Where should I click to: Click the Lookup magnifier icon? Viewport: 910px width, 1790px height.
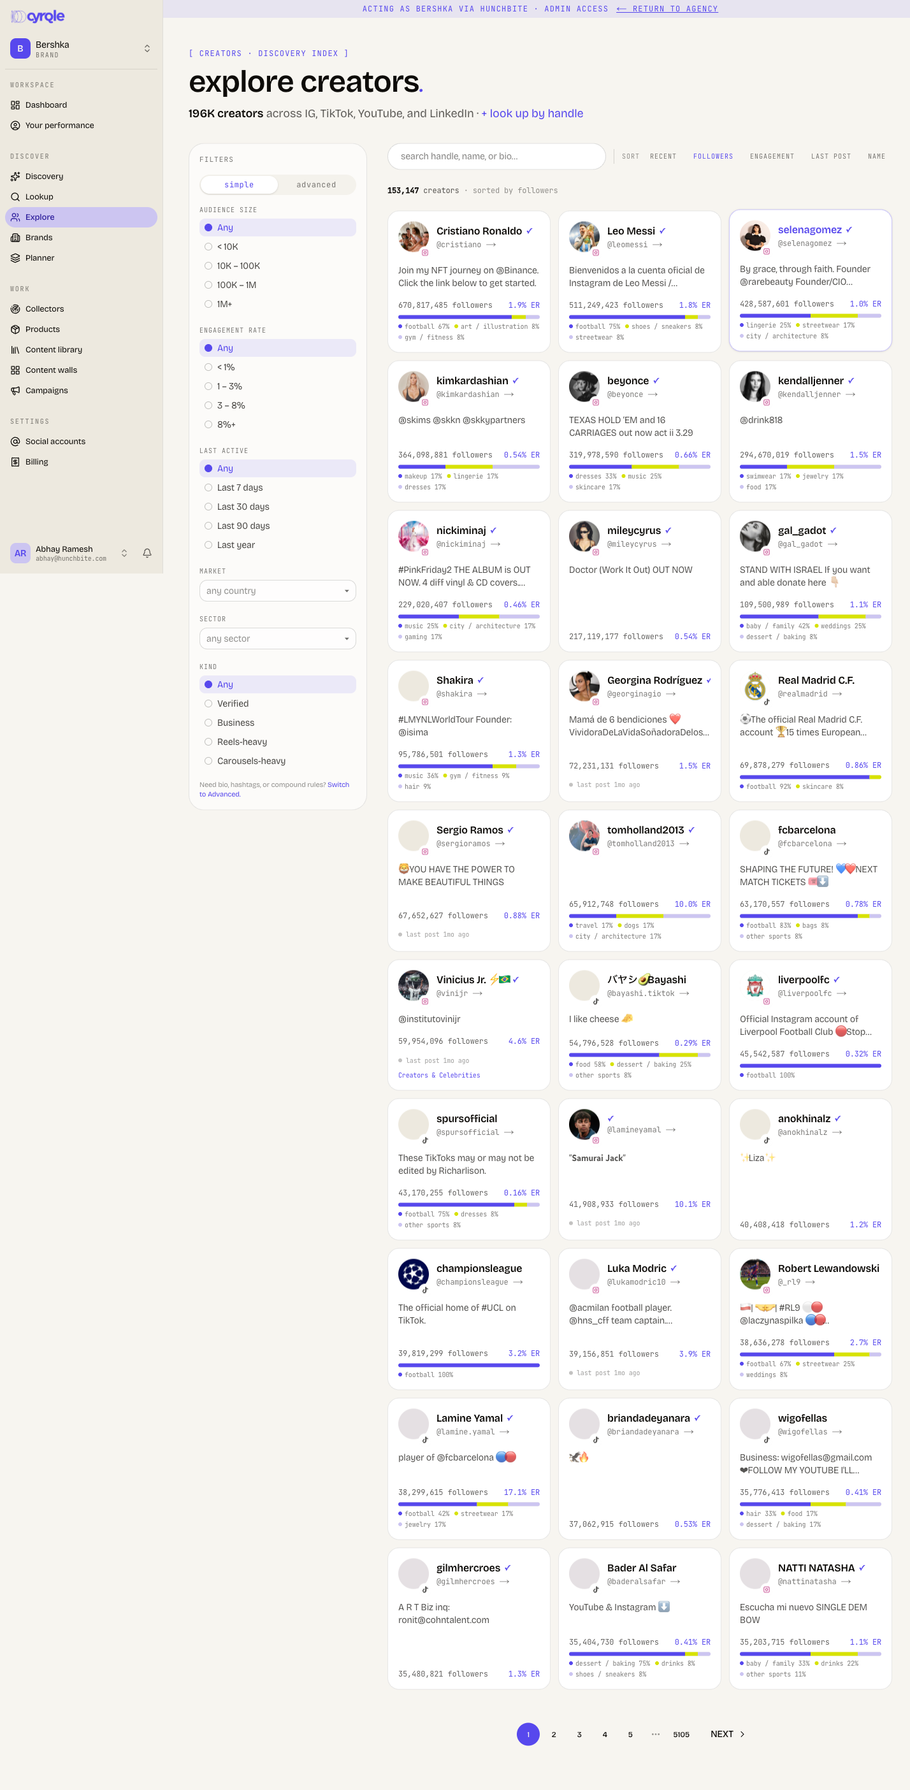click(15, 197)
